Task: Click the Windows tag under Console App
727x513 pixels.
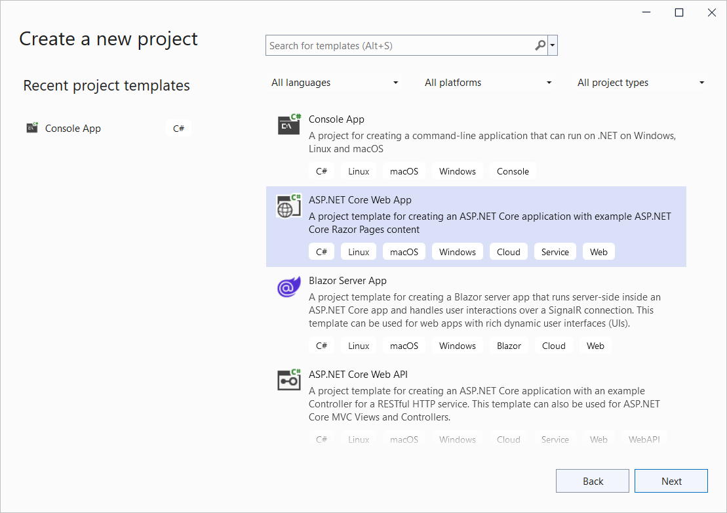Action: pos(457,171)
